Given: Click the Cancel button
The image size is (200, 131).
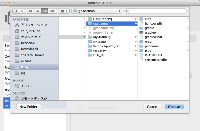Looking at the screenshot, I should tap(152, 107).
